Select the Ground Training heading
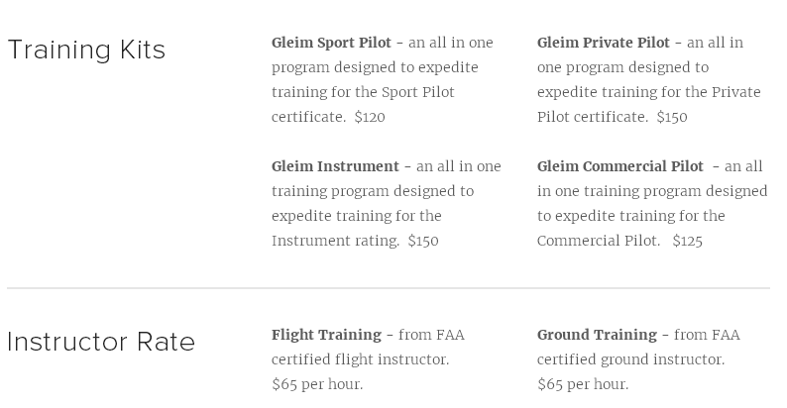The width and height of the screenshot is (787, 408). pyautogui.click(x=597, y=335)
